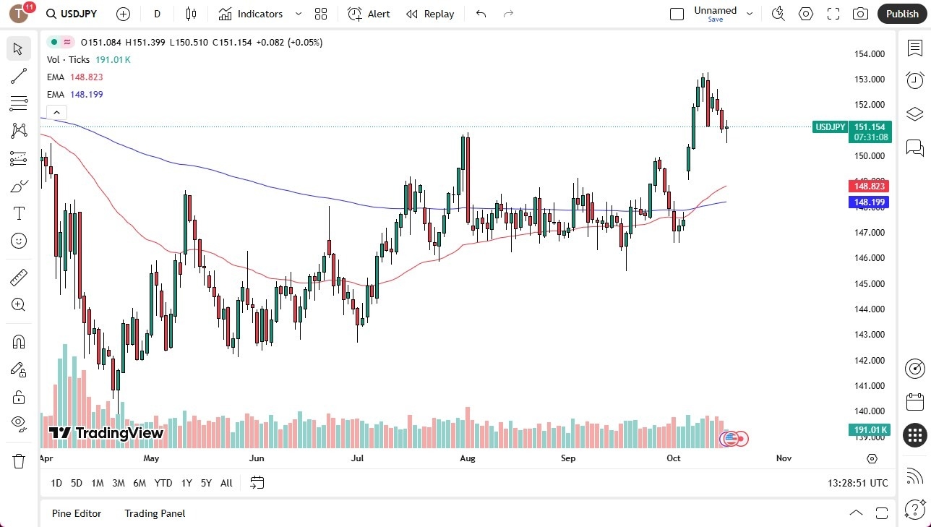Open the Trading Panel tab
Viewport: 931px width, 527px height.
point(154,513)
